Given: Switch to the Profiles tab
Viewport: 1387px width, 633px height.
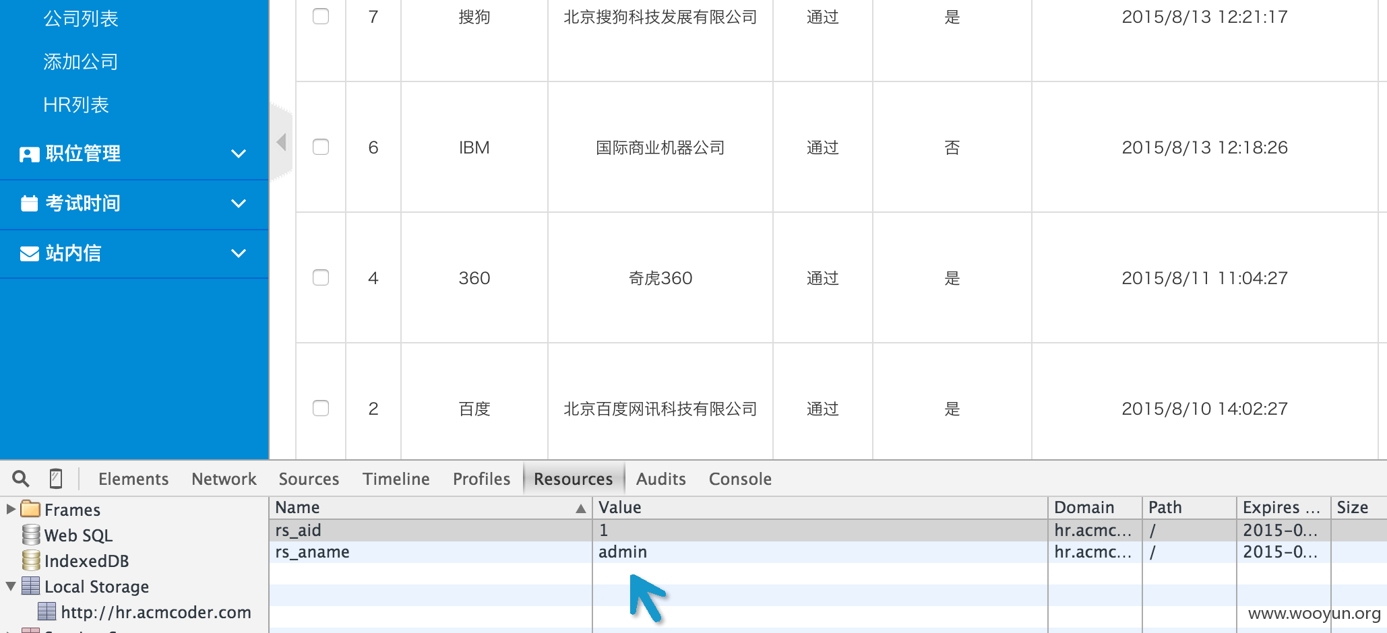Looking at the screenshot, I should click(x=481, y=479).
